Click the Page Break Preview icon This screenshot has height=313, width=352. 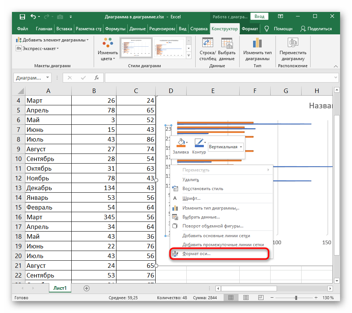(261, 298)
